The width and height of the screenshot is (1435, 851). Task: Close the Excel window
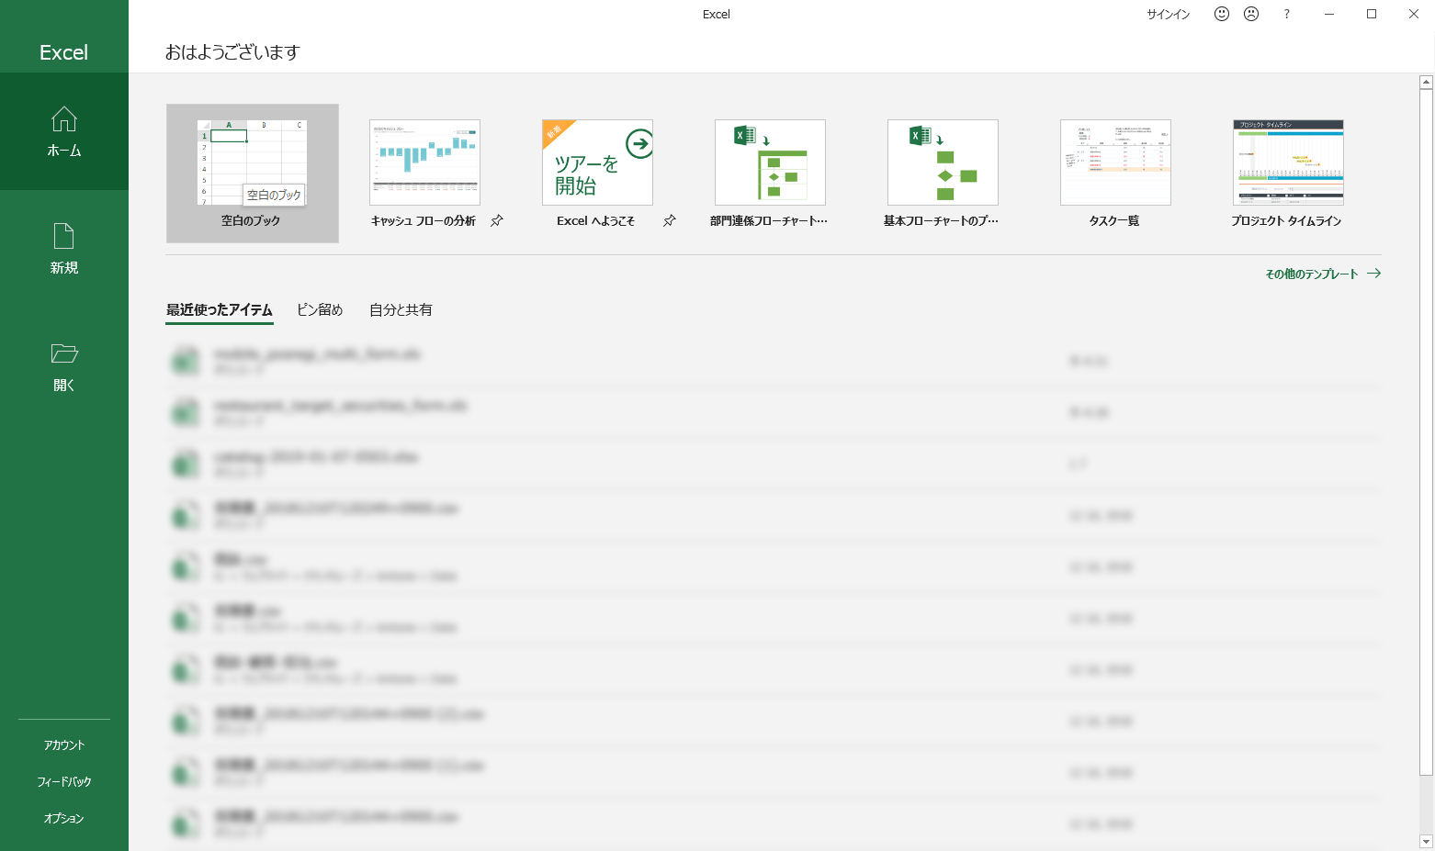pyautogui.click(x=1413, y=14)
